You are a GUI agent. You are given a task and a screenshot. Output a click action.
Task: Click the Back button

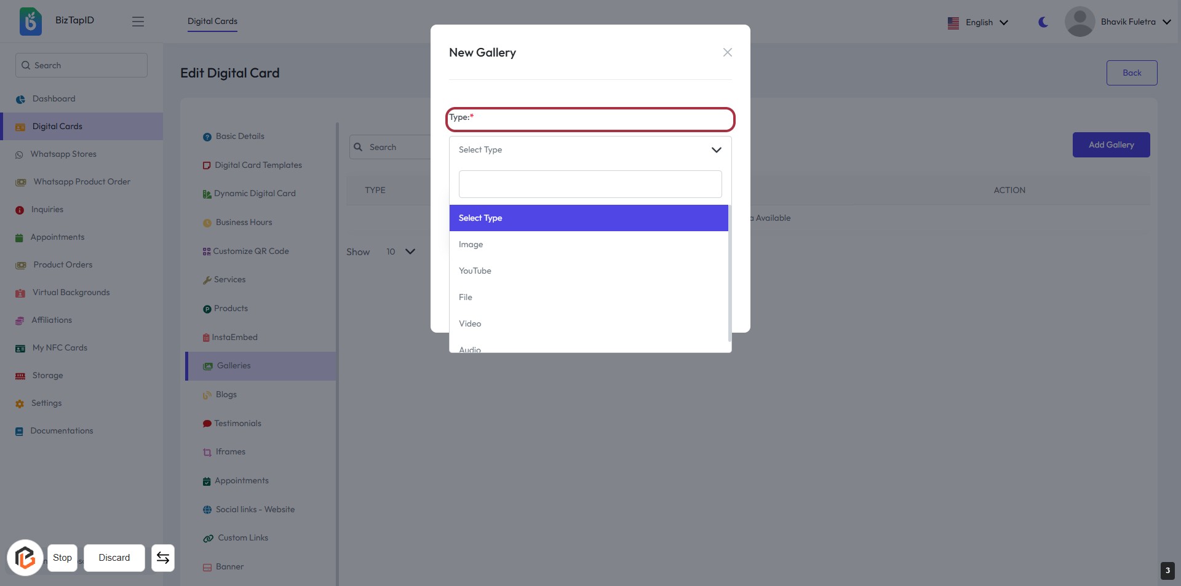[x=1131, y=73]
